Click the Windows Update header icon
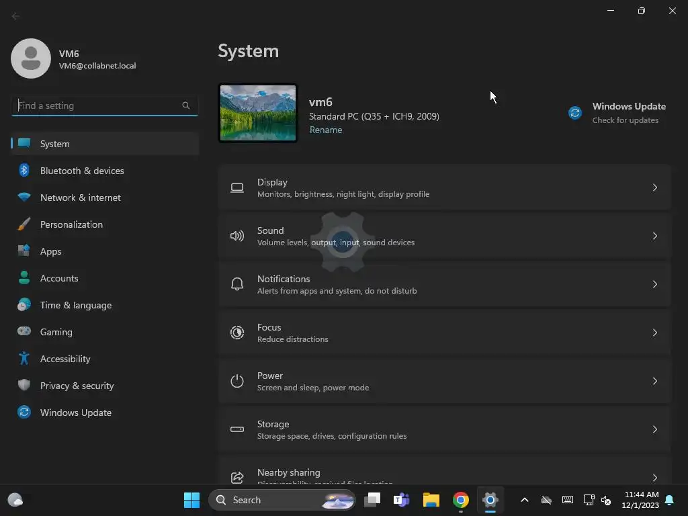 tap(575, 113)
